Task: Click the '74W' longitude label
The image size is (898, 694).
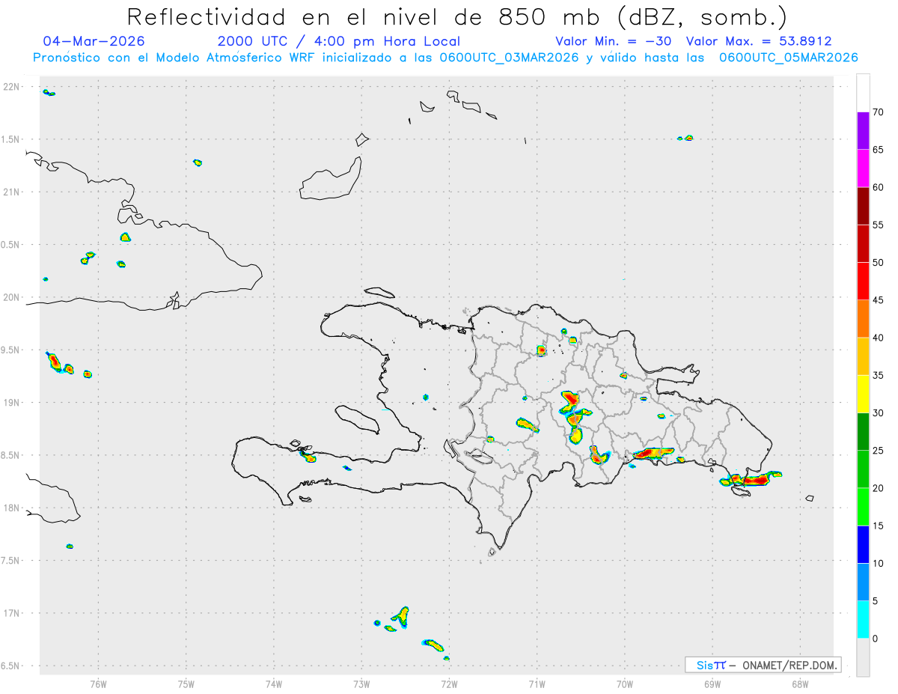Action: click(274, 684)
